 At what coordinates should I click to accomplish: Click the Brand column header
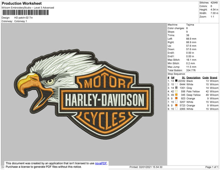tap(213, 78)
